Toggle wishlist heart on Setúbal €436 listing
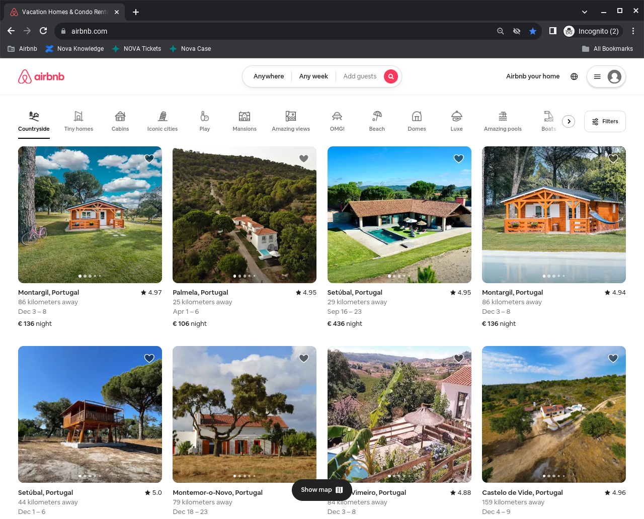Screen dimensions: 644x519 458,158
